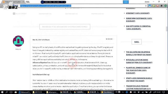The image size is (168, 94).
Task: Select the review date Nov 15, 2017
Action: click(41, 40)
